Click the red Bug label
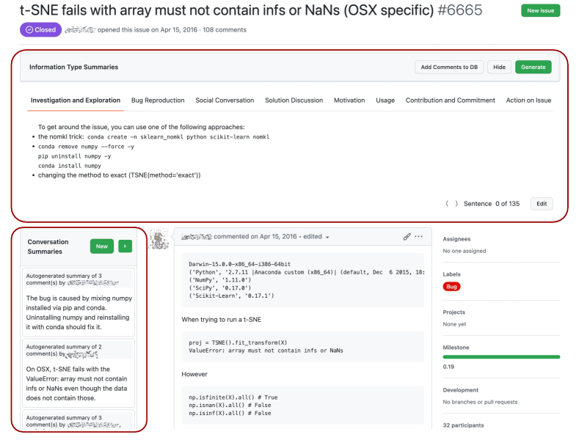 [452, 287]
